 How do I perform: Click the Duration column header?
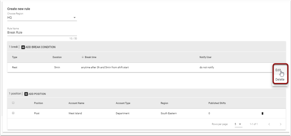57,57
